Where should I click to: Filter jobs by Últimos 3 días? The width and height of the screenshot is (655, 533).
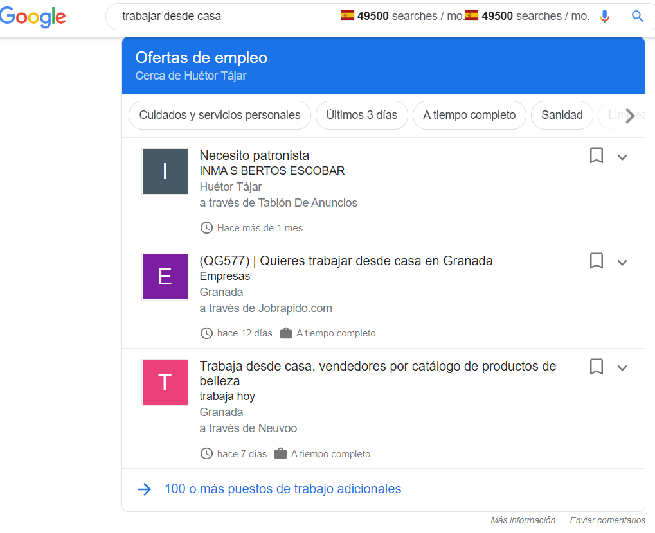click(x=362, y=115)
